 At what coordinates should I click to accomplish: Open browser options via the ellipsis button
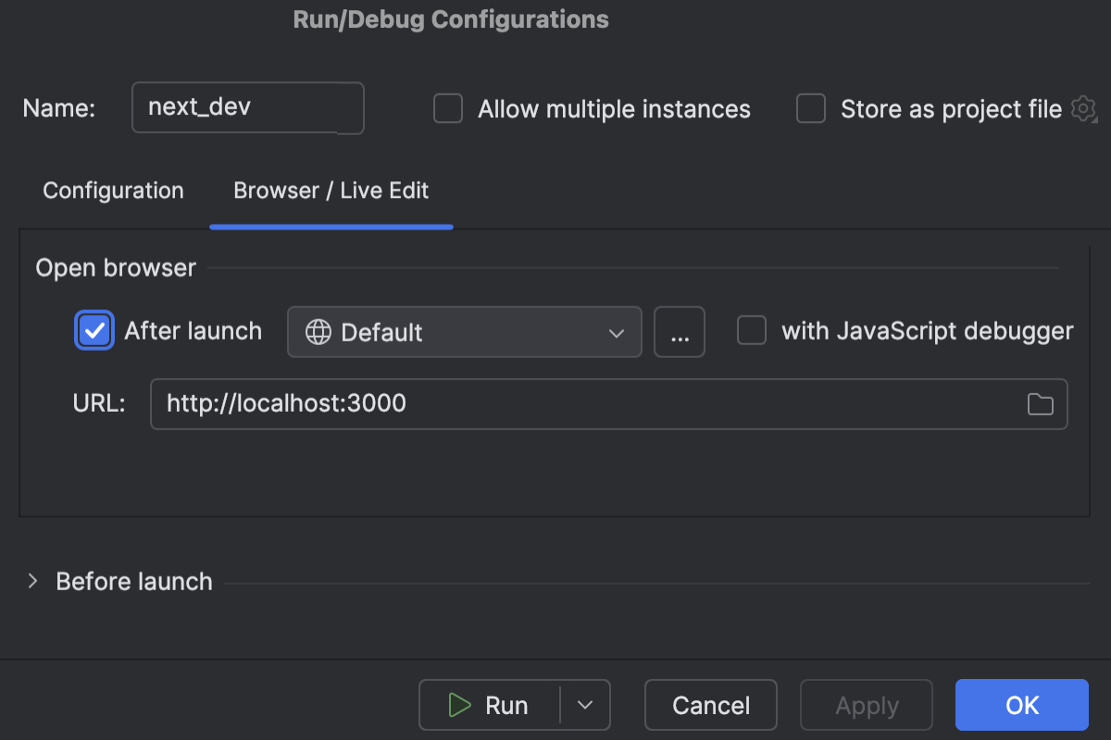point(680,330)
